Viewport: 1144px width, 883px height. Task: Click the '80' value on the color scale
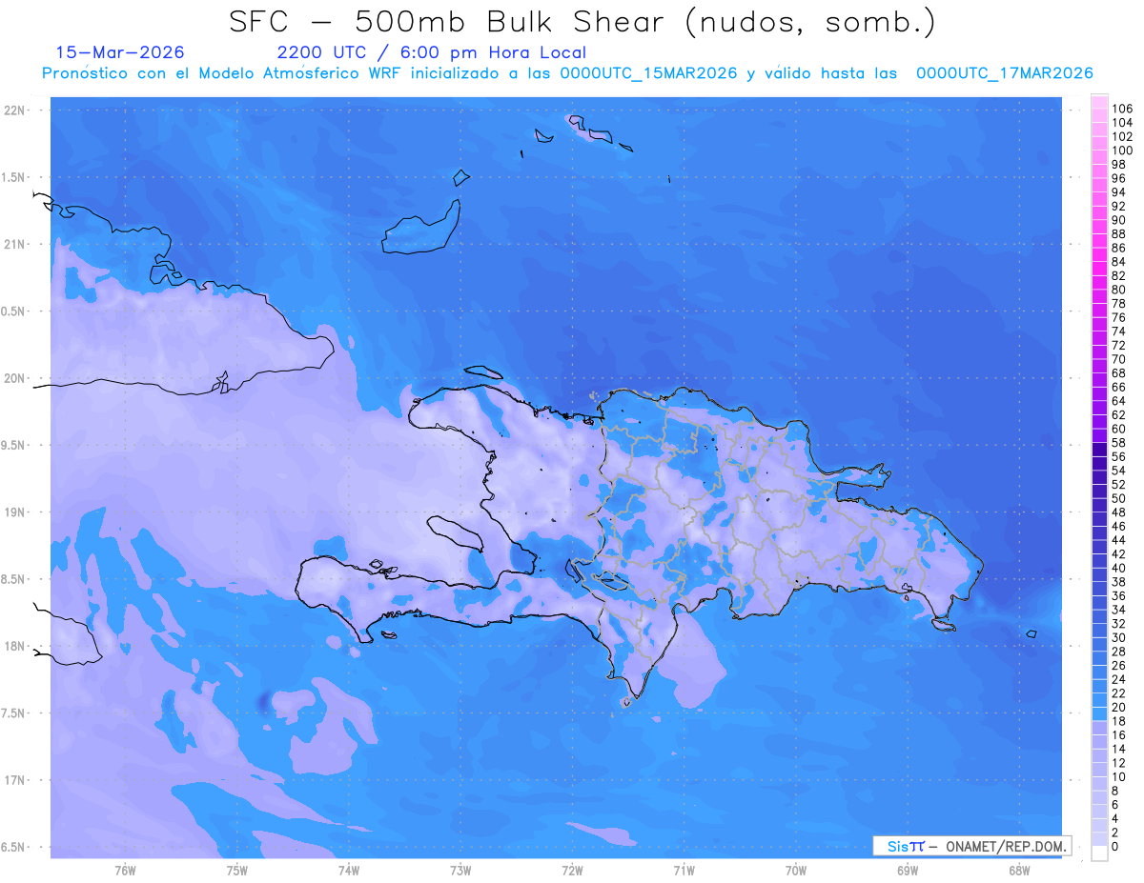[x=1119, y=290]
